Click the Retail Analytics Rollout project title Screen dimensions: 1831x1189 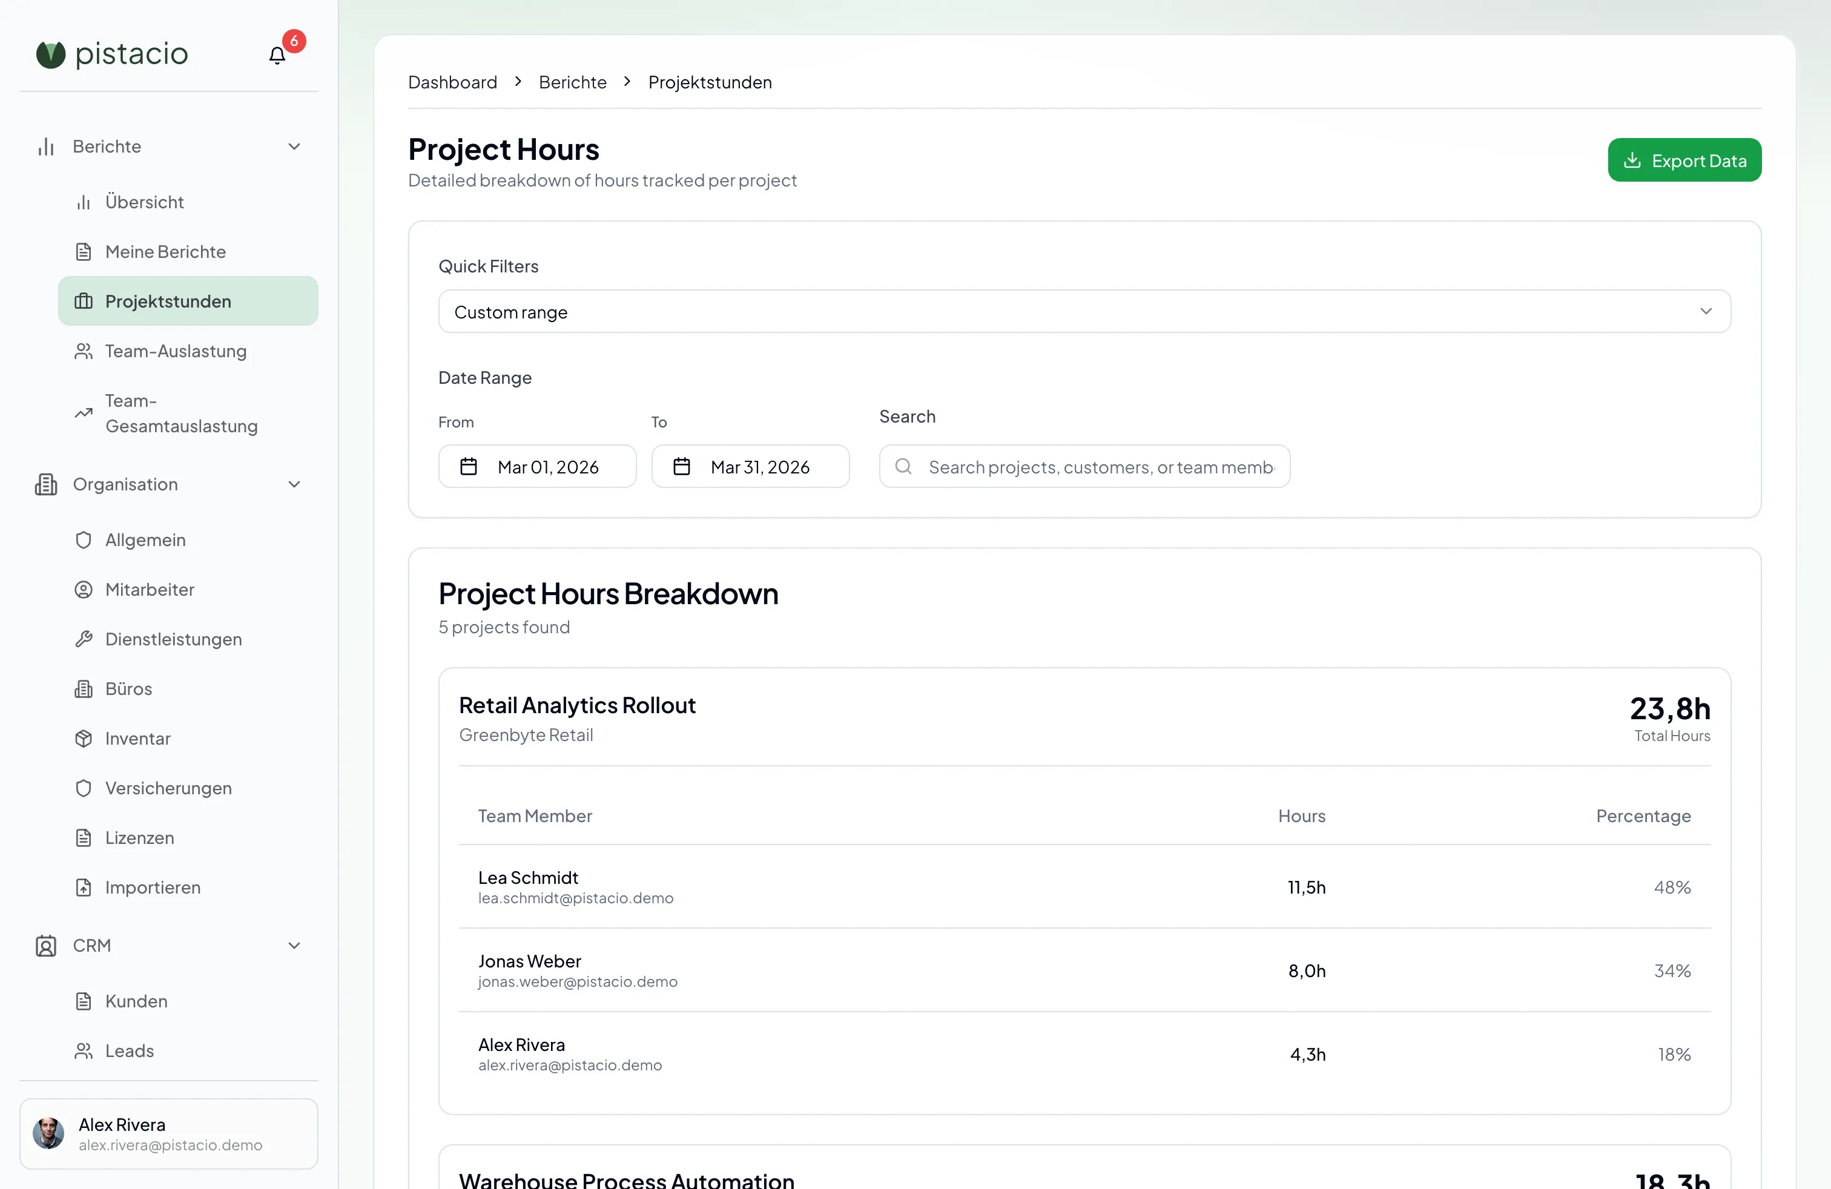[577, 705]
